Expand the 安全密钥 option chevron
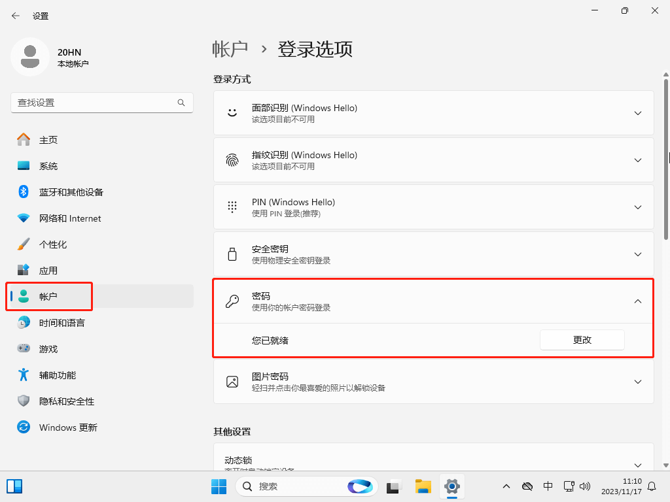Viewport: 670px width, 502px height. (637, 254)
